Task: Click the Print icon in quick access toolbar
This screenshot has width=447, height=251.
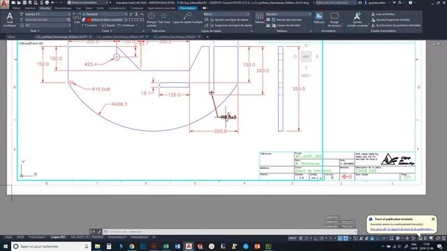Action: [47, 3]
